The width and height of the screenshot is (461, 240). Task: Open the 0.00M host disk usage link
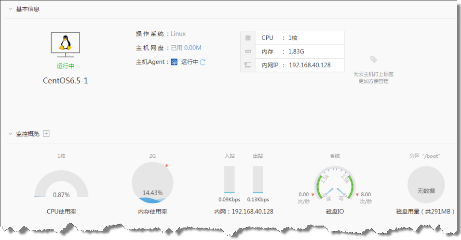[193, 48]
